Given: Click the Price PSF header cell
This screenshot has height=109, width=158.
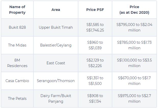Looking at the screenshot, I should [x=95, y=10].
